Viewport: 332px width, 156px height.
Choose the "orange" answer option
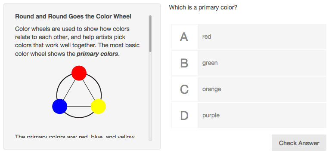[249, 89]
